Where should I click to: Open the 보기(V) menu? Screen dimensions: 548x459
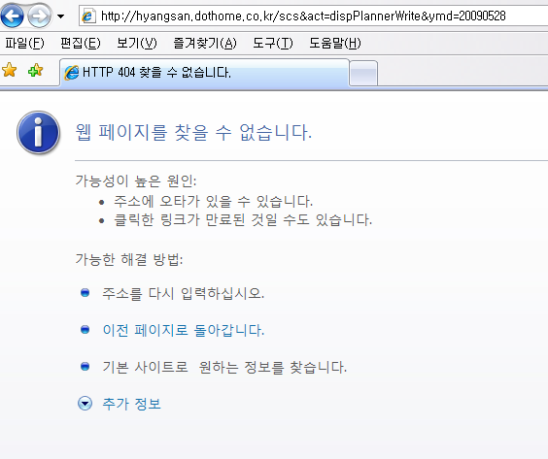(137, 44)
